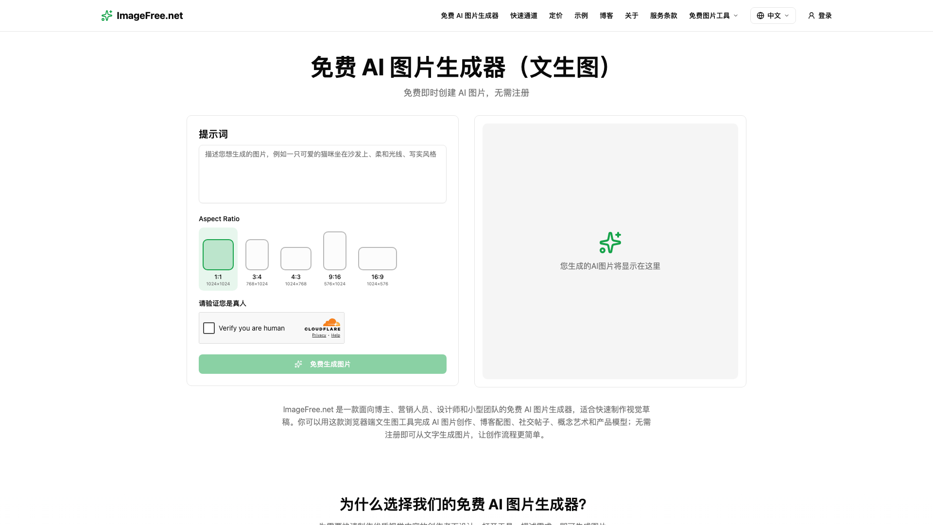Open Cloudflare Help link
The width and height of the screenshot is (933, 525).
336,335
